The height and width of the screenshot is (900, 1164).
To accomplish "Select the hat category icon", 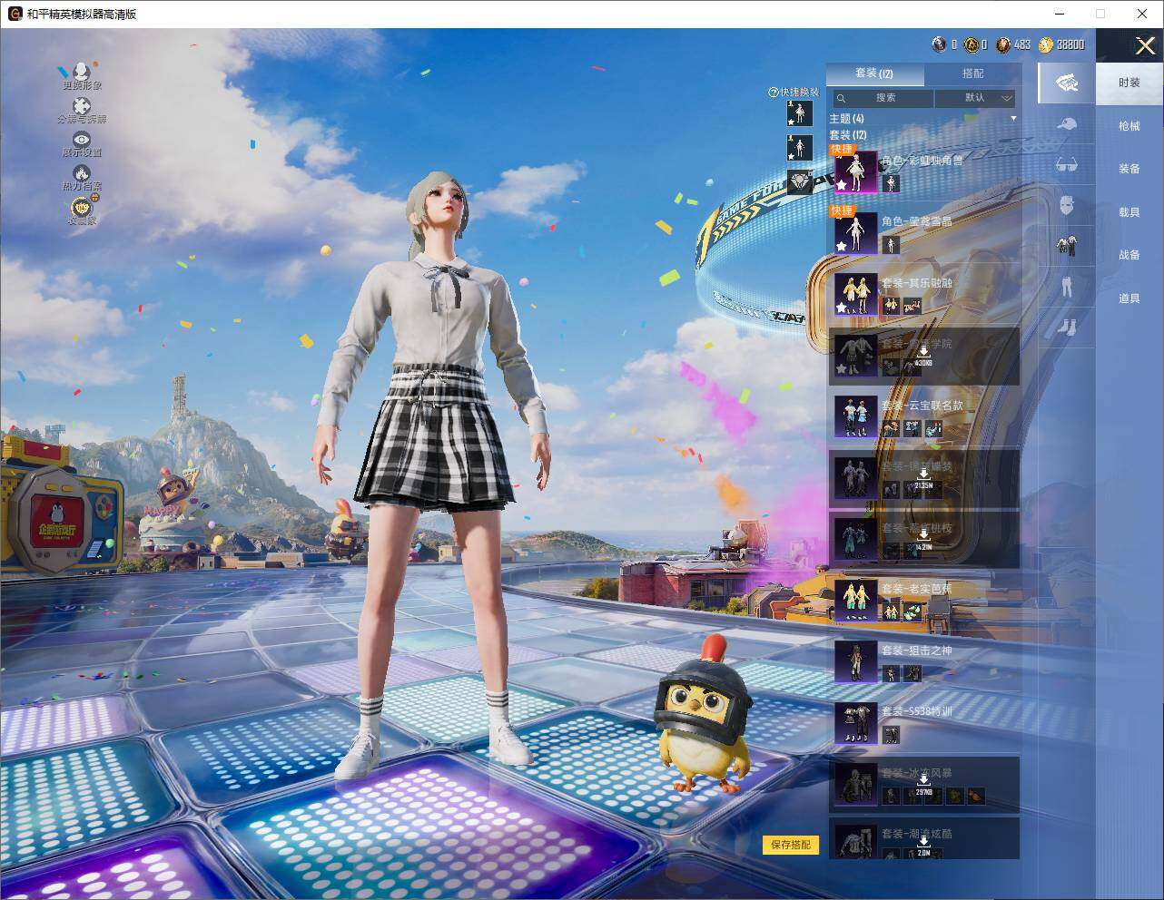I will [x=1067, y=124].
